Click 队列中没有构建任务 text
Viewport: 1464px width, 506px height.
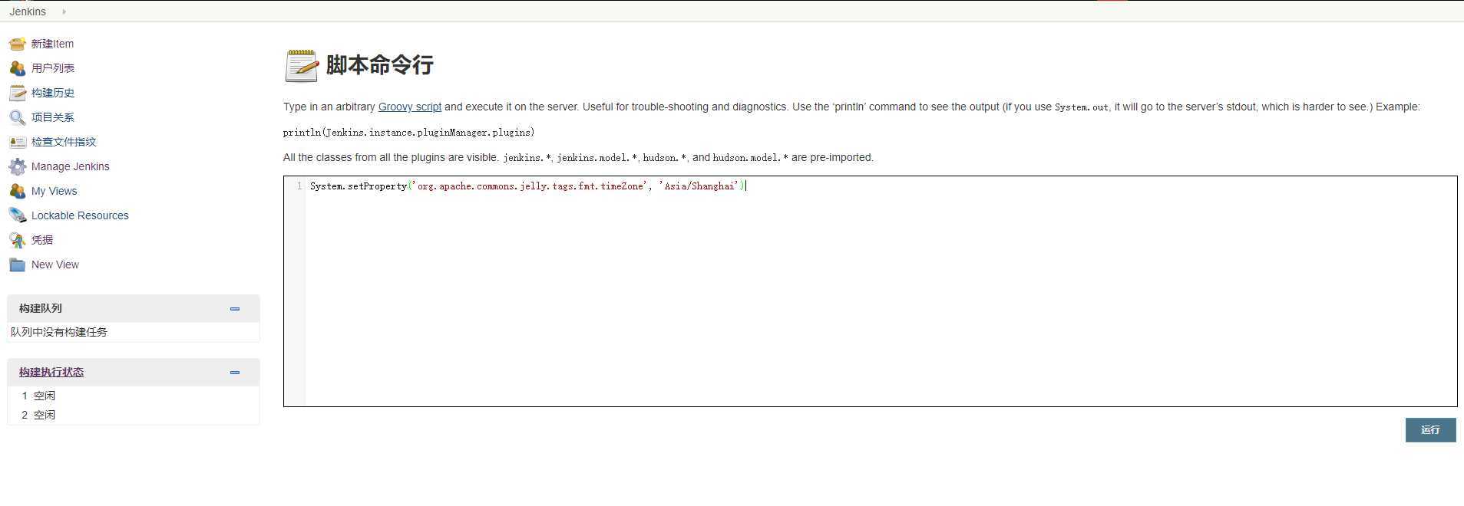click(x=59, y=332)
